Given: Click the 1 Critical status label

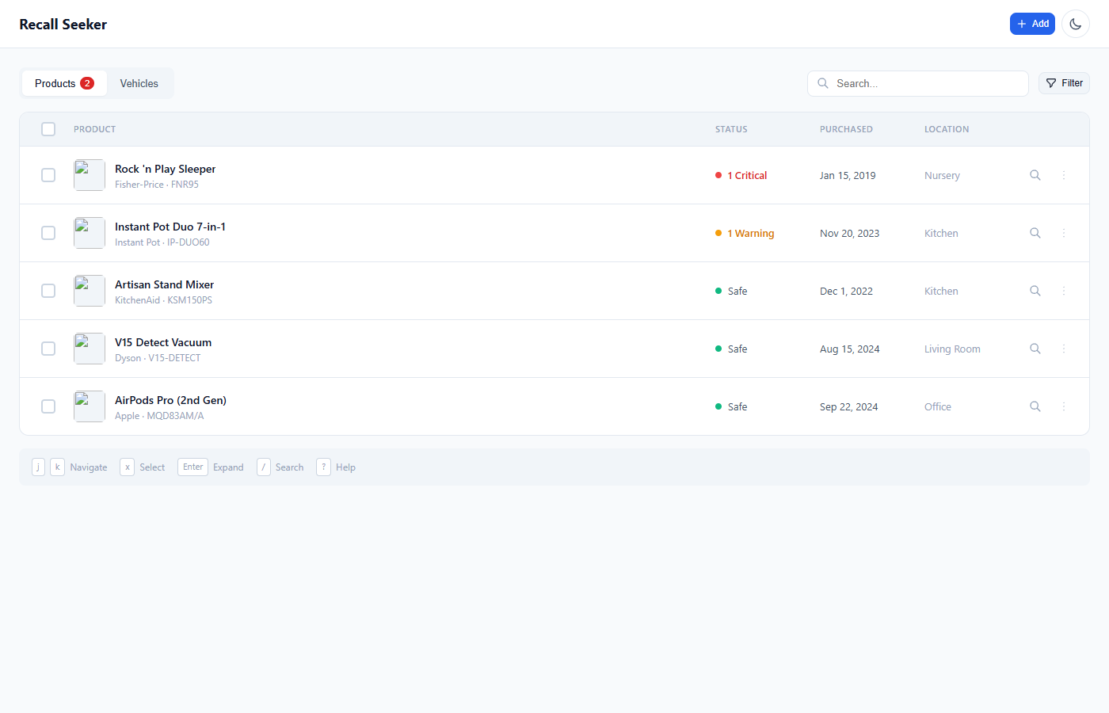Looking at the screenshot, I should [x=747, y=176].
